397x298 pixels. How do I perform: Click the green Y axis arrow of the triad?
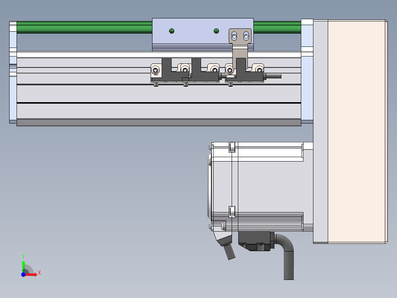point(23,266)
